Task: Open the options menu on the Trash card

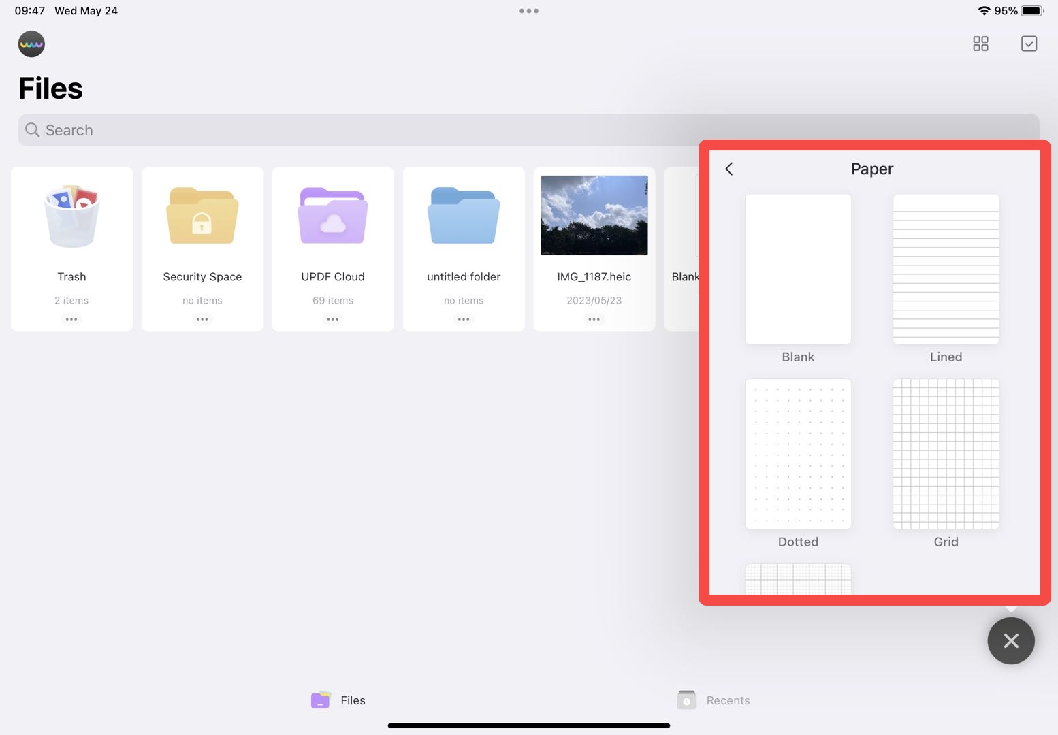Action: pos(71,318)
